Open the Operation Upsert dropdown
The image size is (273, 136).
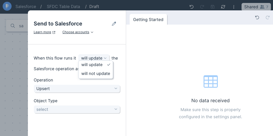coord(77,89)
